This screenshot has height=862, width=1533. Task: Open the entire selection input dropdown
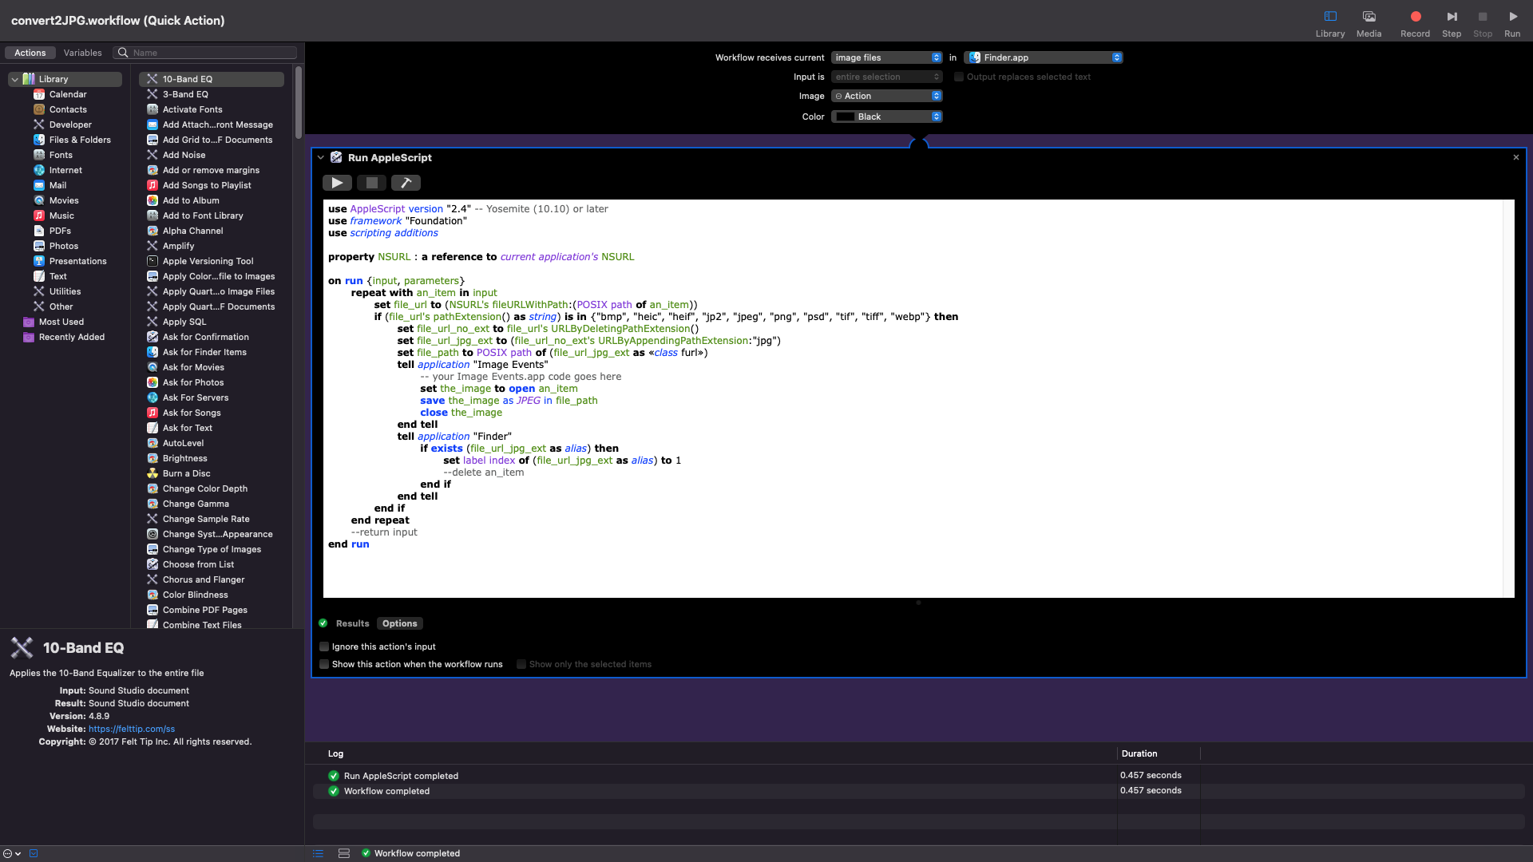(x=886, y=77)
